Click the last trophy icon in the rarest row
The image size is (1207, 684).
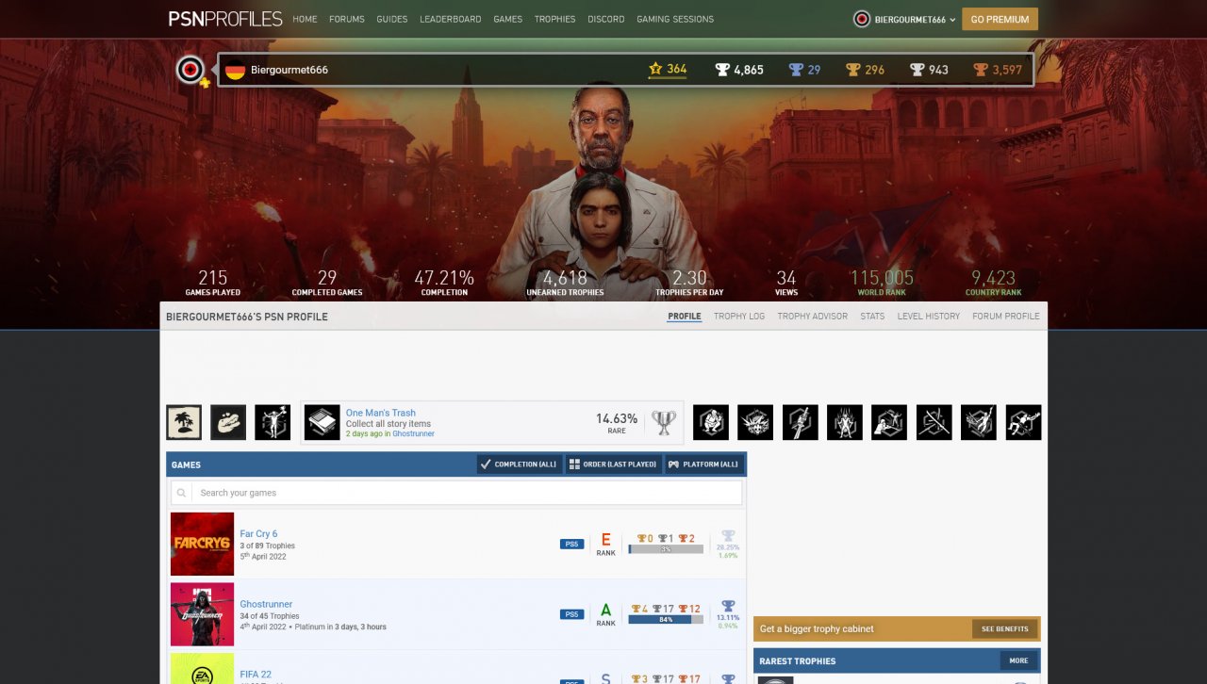coord(1024,422)
